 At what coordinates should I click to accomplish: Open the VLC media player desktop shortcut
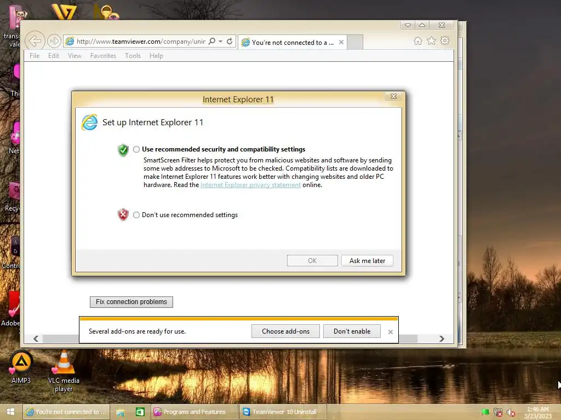click(64, 371)
